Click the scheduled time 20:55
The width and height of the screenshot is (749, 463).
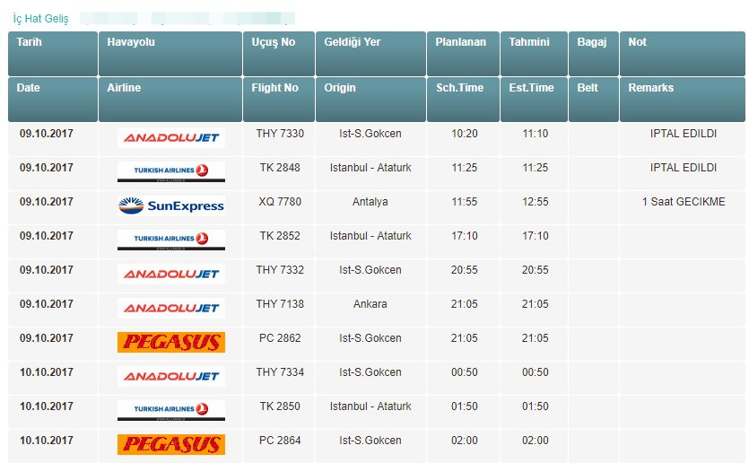[465, 270]
